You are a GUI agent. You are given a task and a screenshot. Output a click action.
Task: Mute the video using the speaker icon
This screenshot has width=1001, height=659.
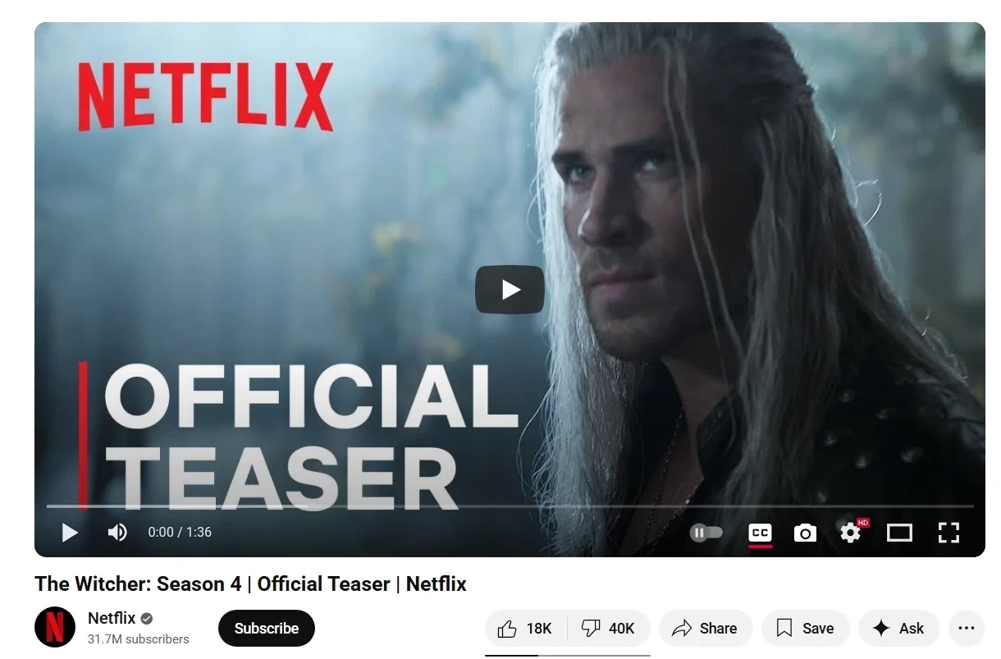click(x=117, y=533)
